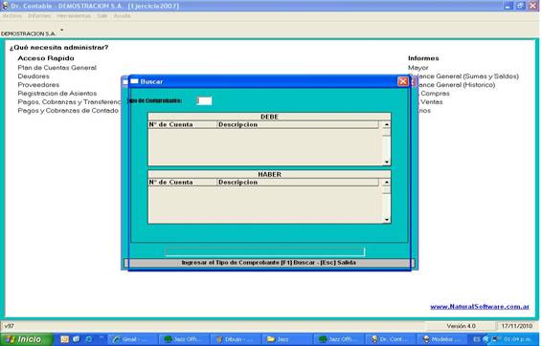Click the HABER list scroll down arrow
Image resolution: width=542 pixels, height=346 pixels.
click(x=387, y=220)
